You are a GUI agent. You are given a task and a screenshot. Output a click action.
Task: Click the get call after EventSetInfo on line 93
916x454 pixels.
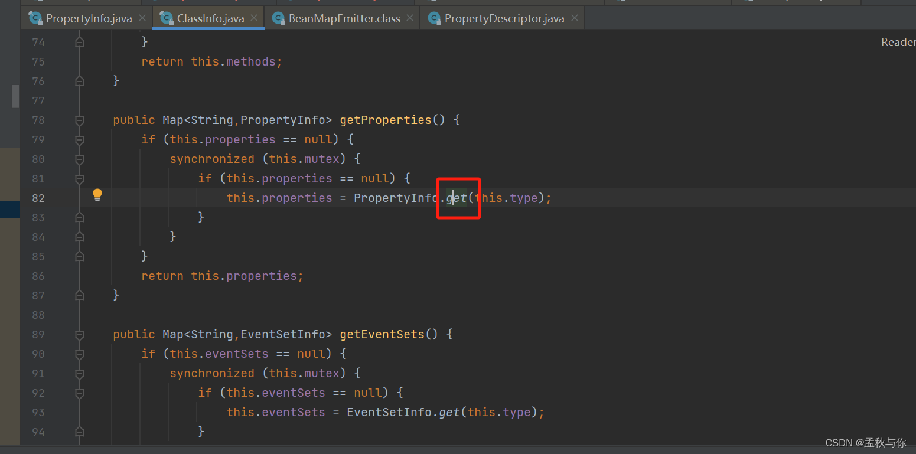(x=449, y=412)
